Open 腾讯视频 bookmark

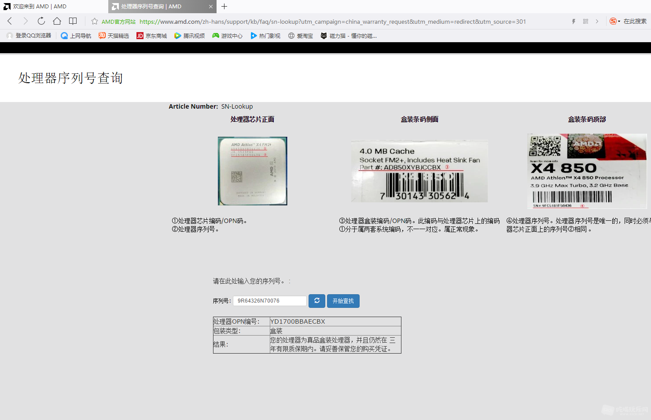pyautogui.click(x=189, y=36)
